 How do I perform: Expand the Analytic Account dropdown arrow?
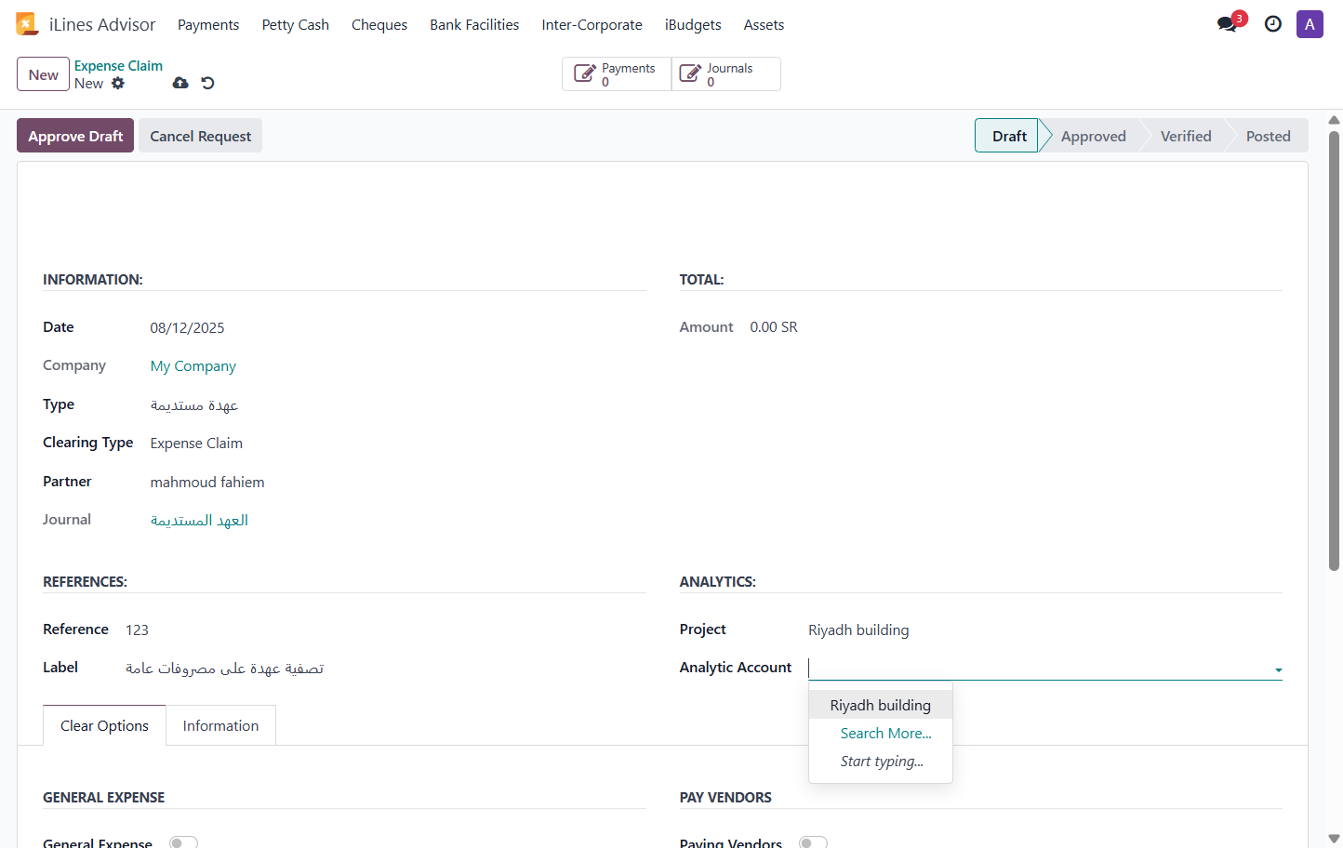[x=1278, y=669]
